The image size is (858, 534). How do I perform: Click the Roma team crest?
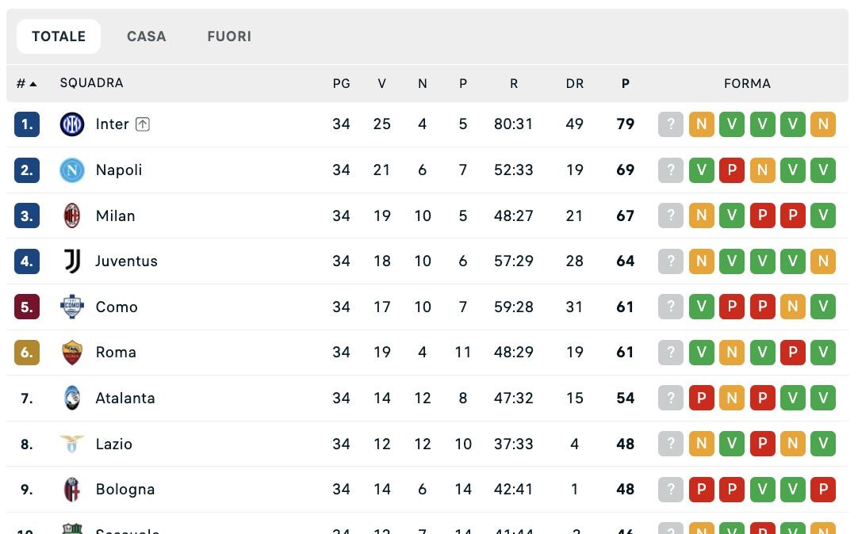pos(72,352)
